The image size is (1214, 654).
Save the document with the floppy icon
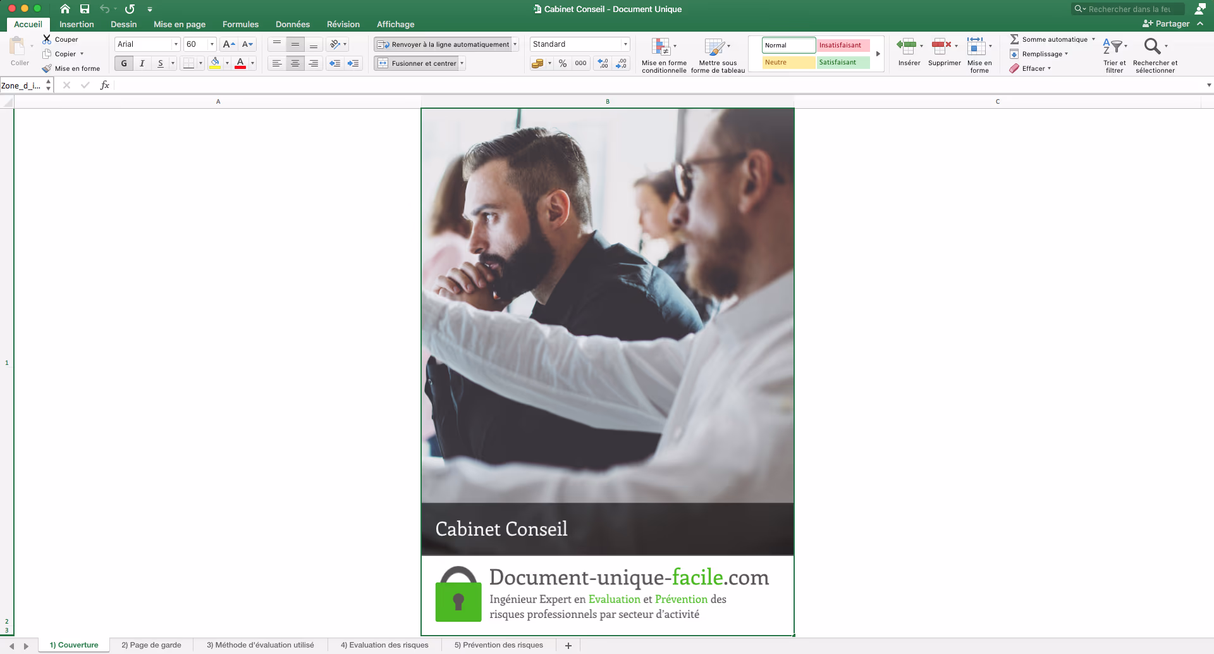(x=85, y=9)
